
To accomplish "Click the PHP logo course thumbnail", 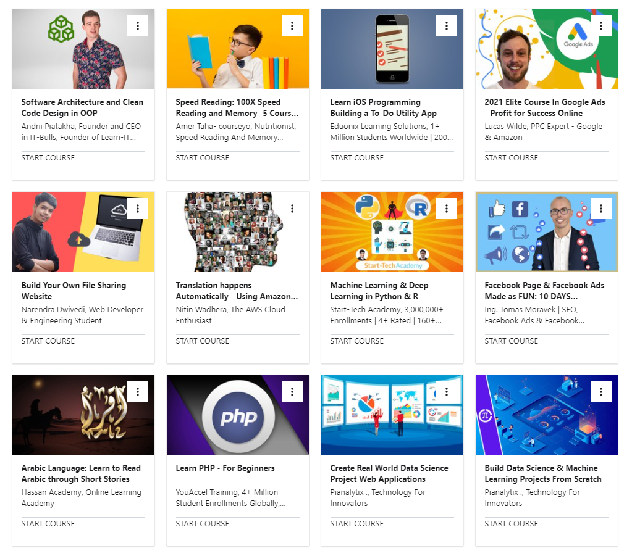I will 238,415.
